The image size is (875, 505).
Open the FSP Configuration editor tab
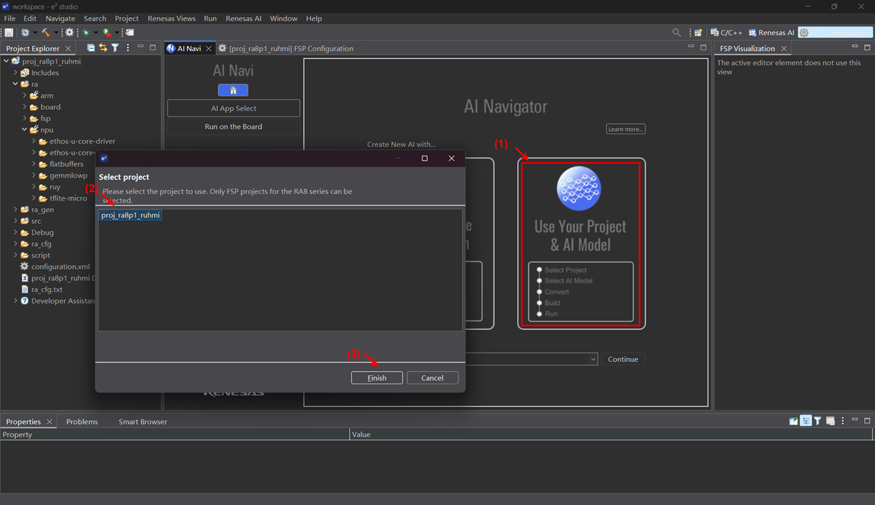[x=285, y=48]
